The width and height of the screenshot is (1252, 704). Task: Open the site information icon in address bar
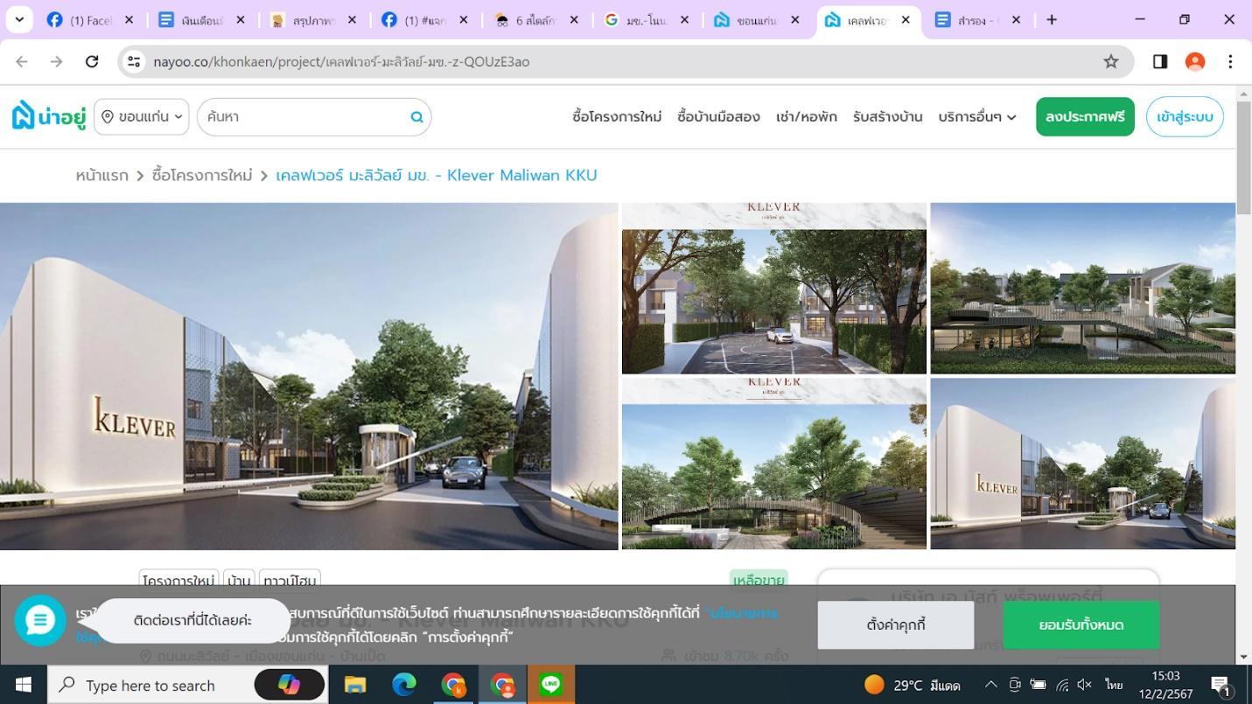[x=134, y=61]
